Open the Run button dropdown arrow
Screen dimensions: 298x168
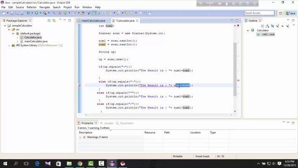(x=41, y=13)
